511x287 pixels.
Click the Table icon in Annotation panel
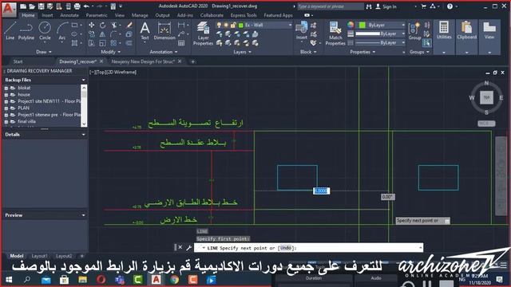point(181,43)
